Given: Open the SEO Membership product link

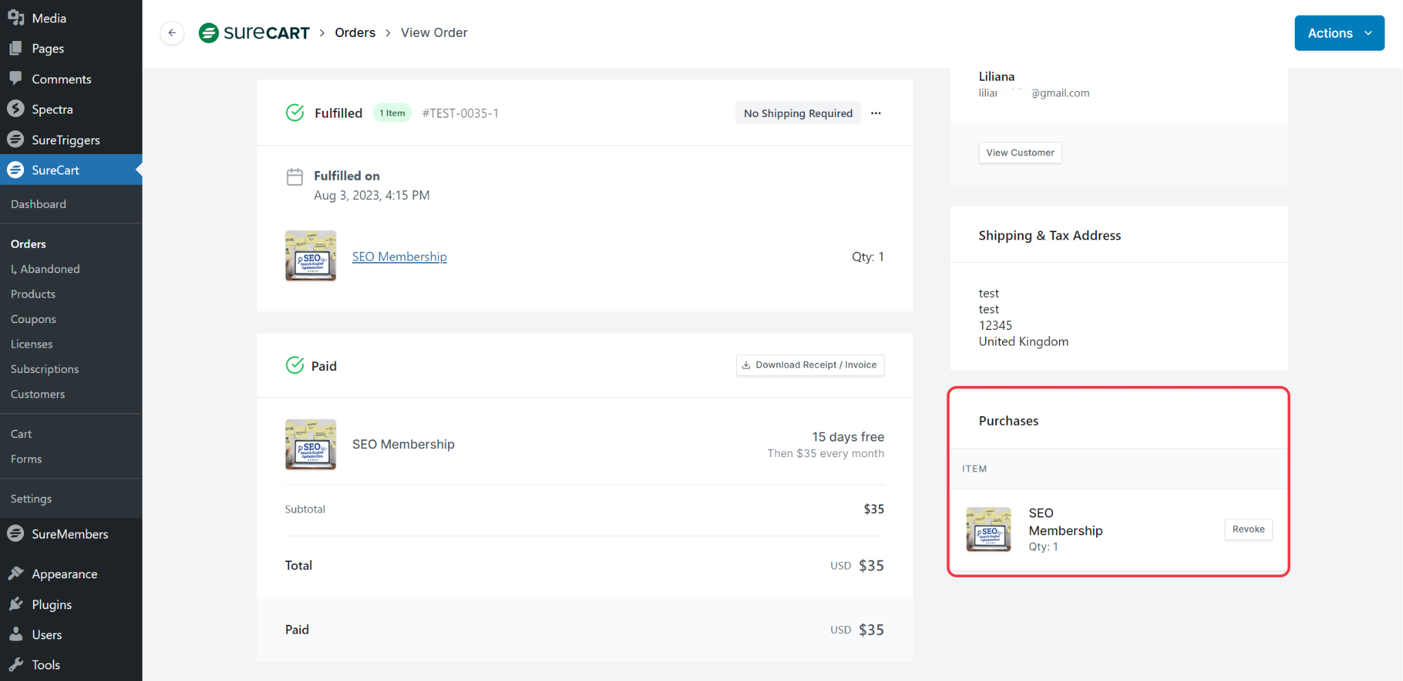Looking at the screenshot, I should click(x=399, y=257).
